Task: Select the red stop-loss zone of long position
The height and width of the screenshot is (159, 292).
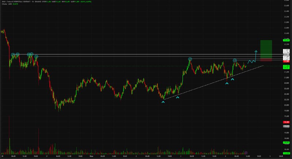Action: pos(266,60)
